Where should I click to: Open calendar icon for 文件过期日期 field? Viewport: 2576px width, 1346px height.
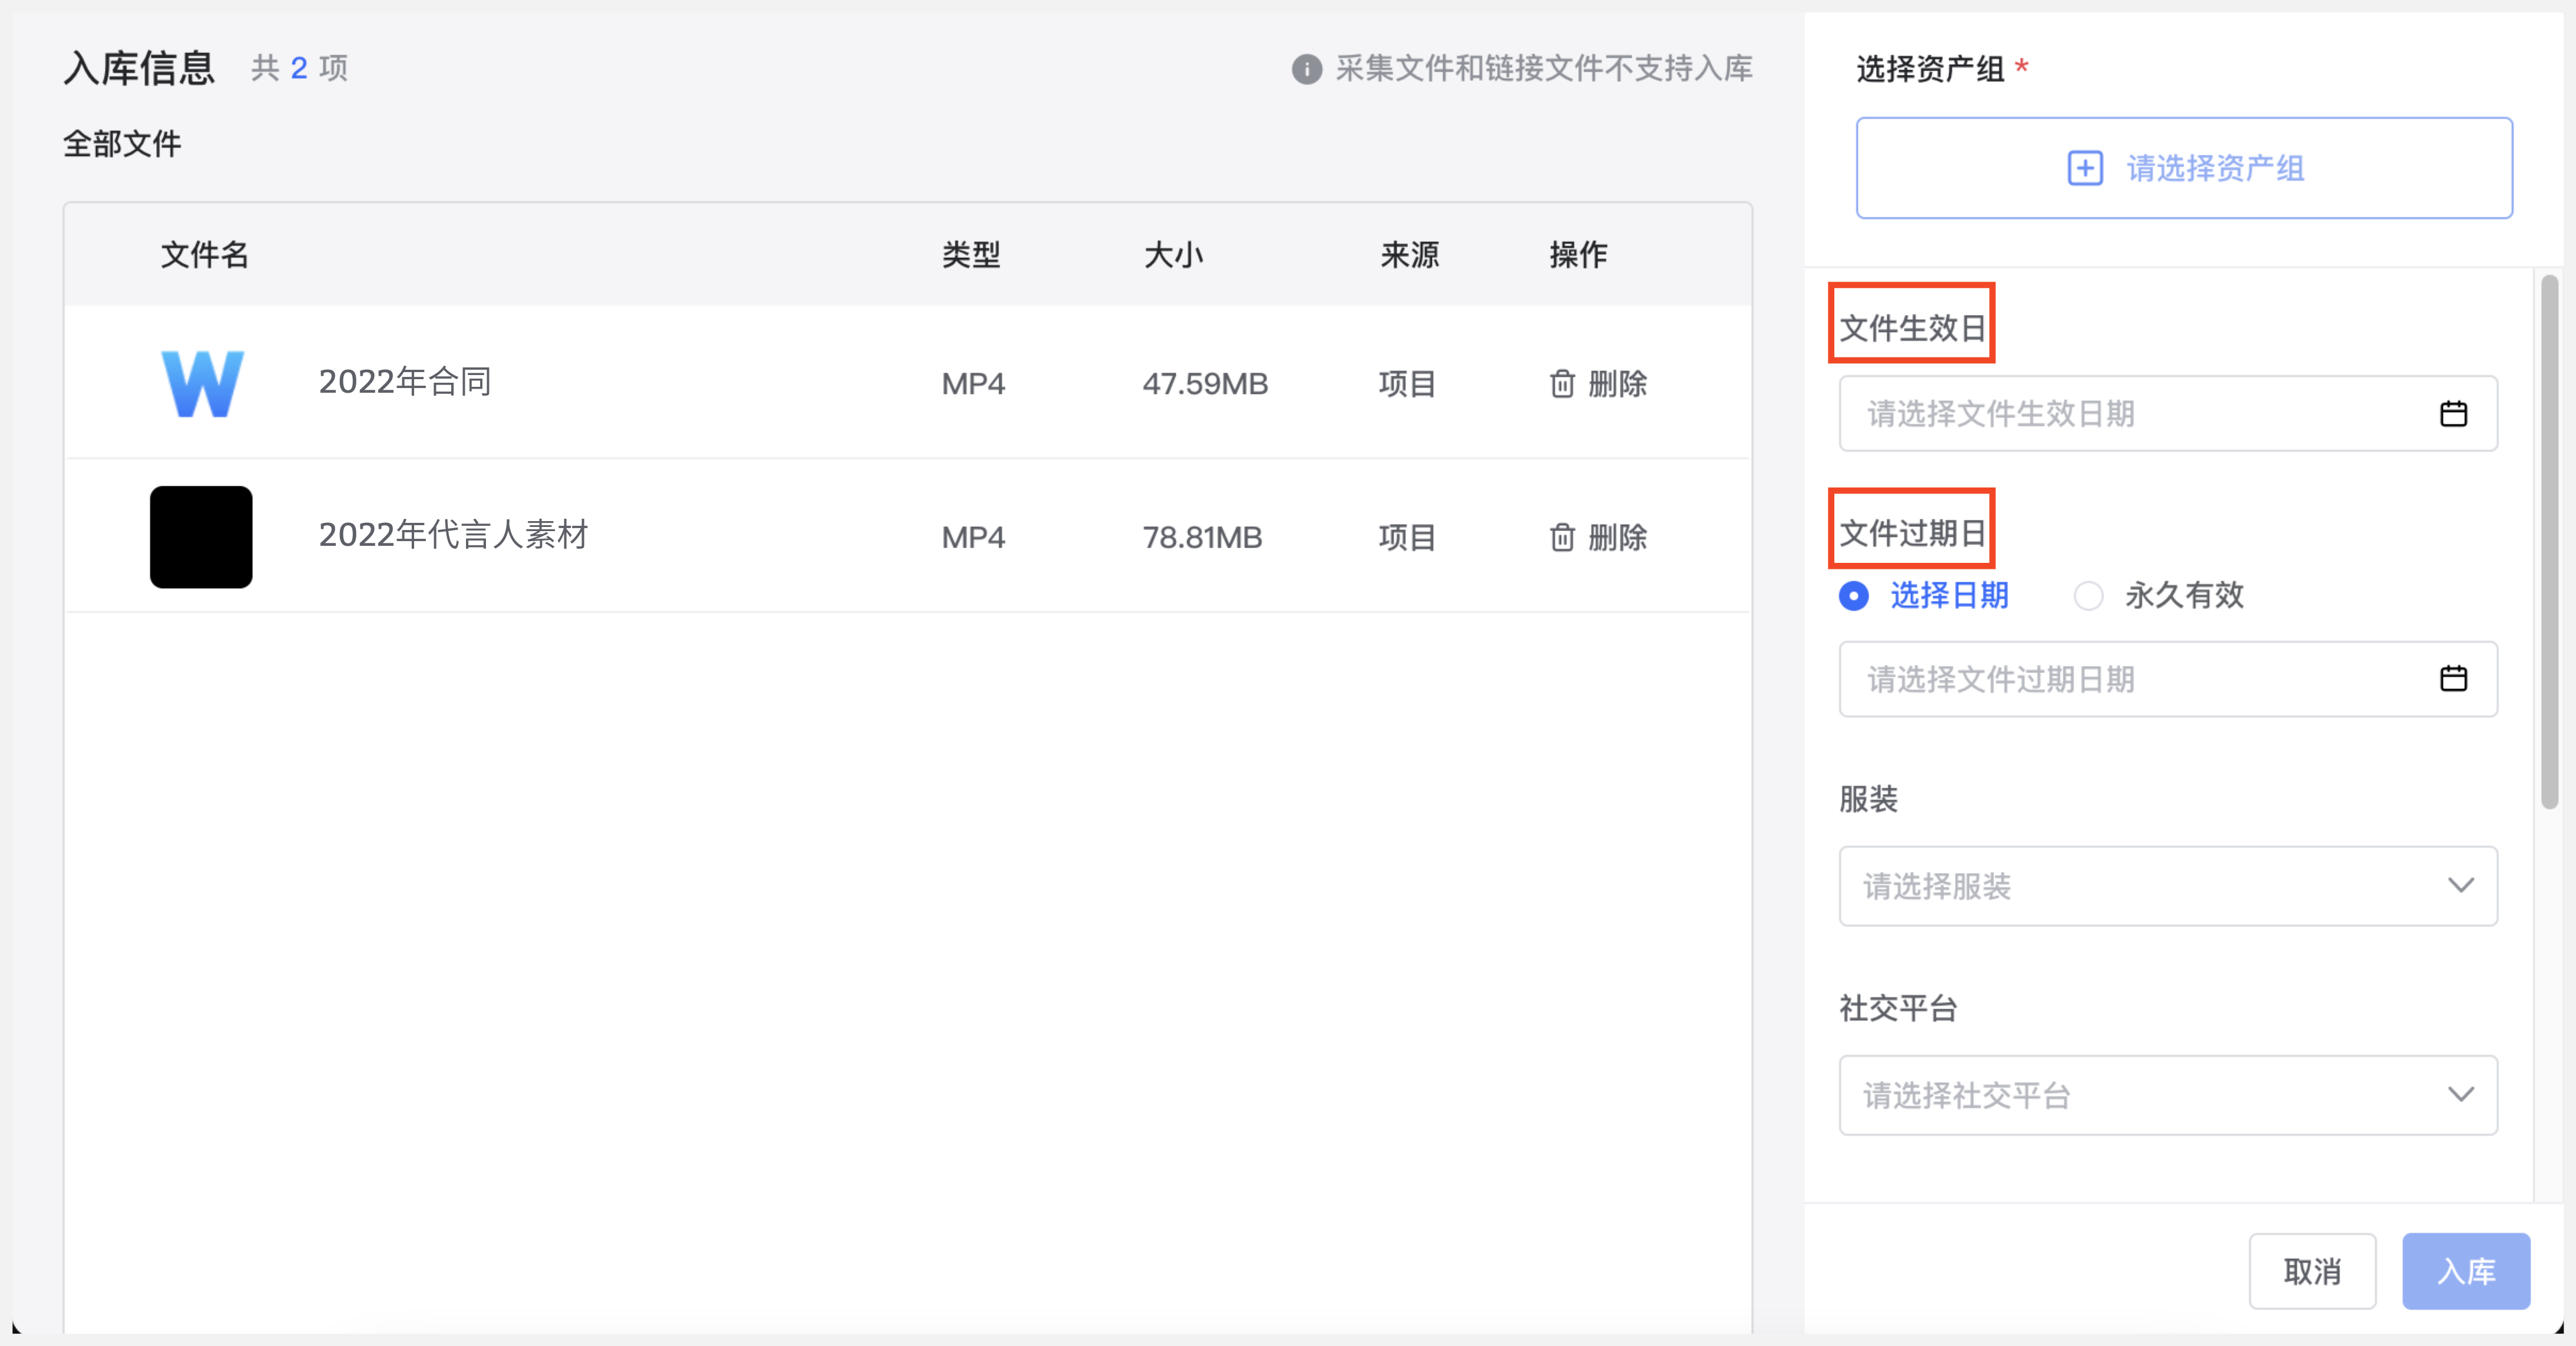(x=2453, y=679)
